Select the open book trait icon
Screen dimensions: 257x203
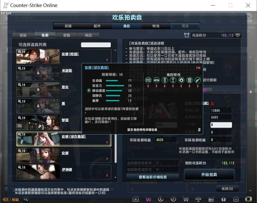(x=148, y=80)
